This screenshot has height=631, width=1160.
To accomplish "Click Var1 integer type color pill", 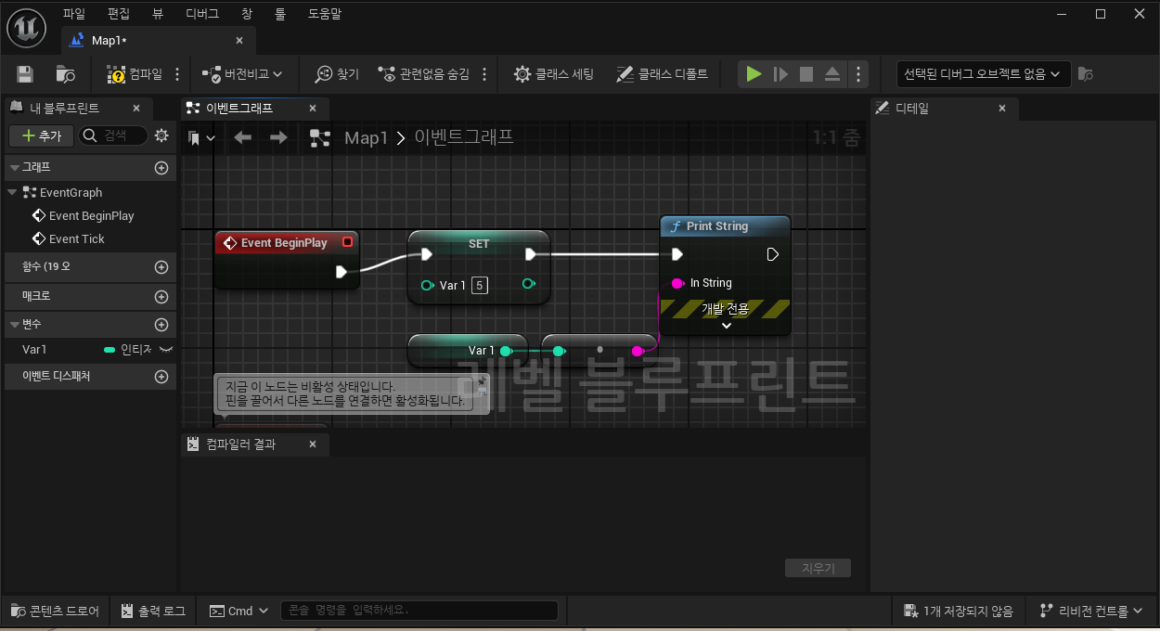I will (x=110, y=350).
